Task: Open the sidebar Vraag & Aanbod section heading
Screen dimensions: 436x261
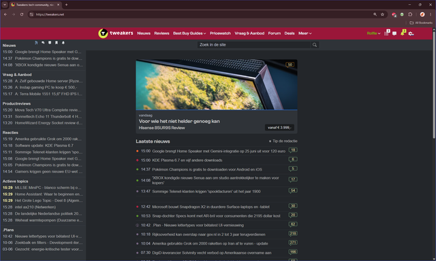Action: pos(17,75)
